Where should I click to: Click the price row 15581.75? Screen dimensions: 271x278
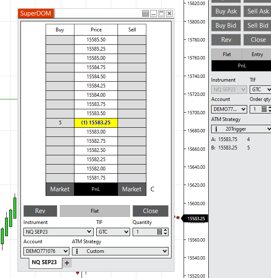point(96,178)
